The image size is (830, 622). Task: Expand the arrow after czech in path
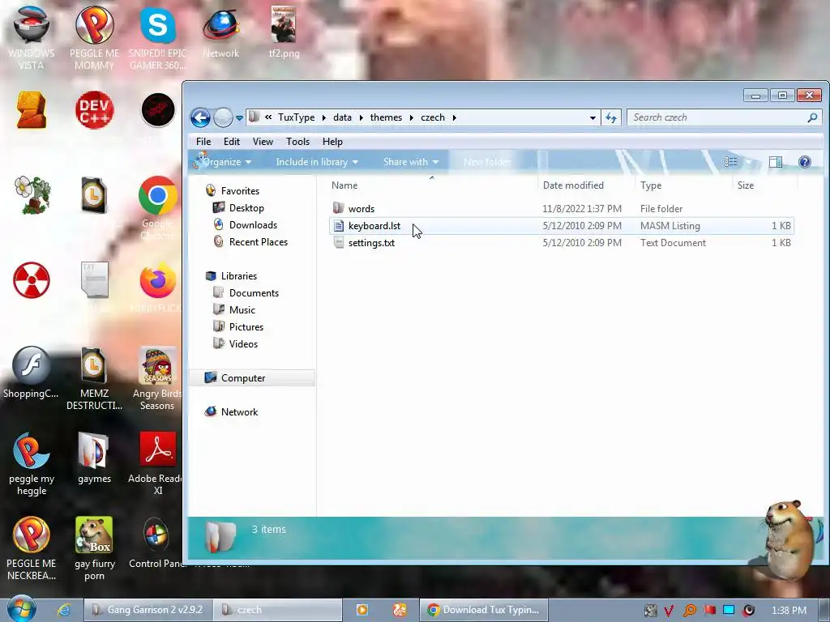point(454,117)
